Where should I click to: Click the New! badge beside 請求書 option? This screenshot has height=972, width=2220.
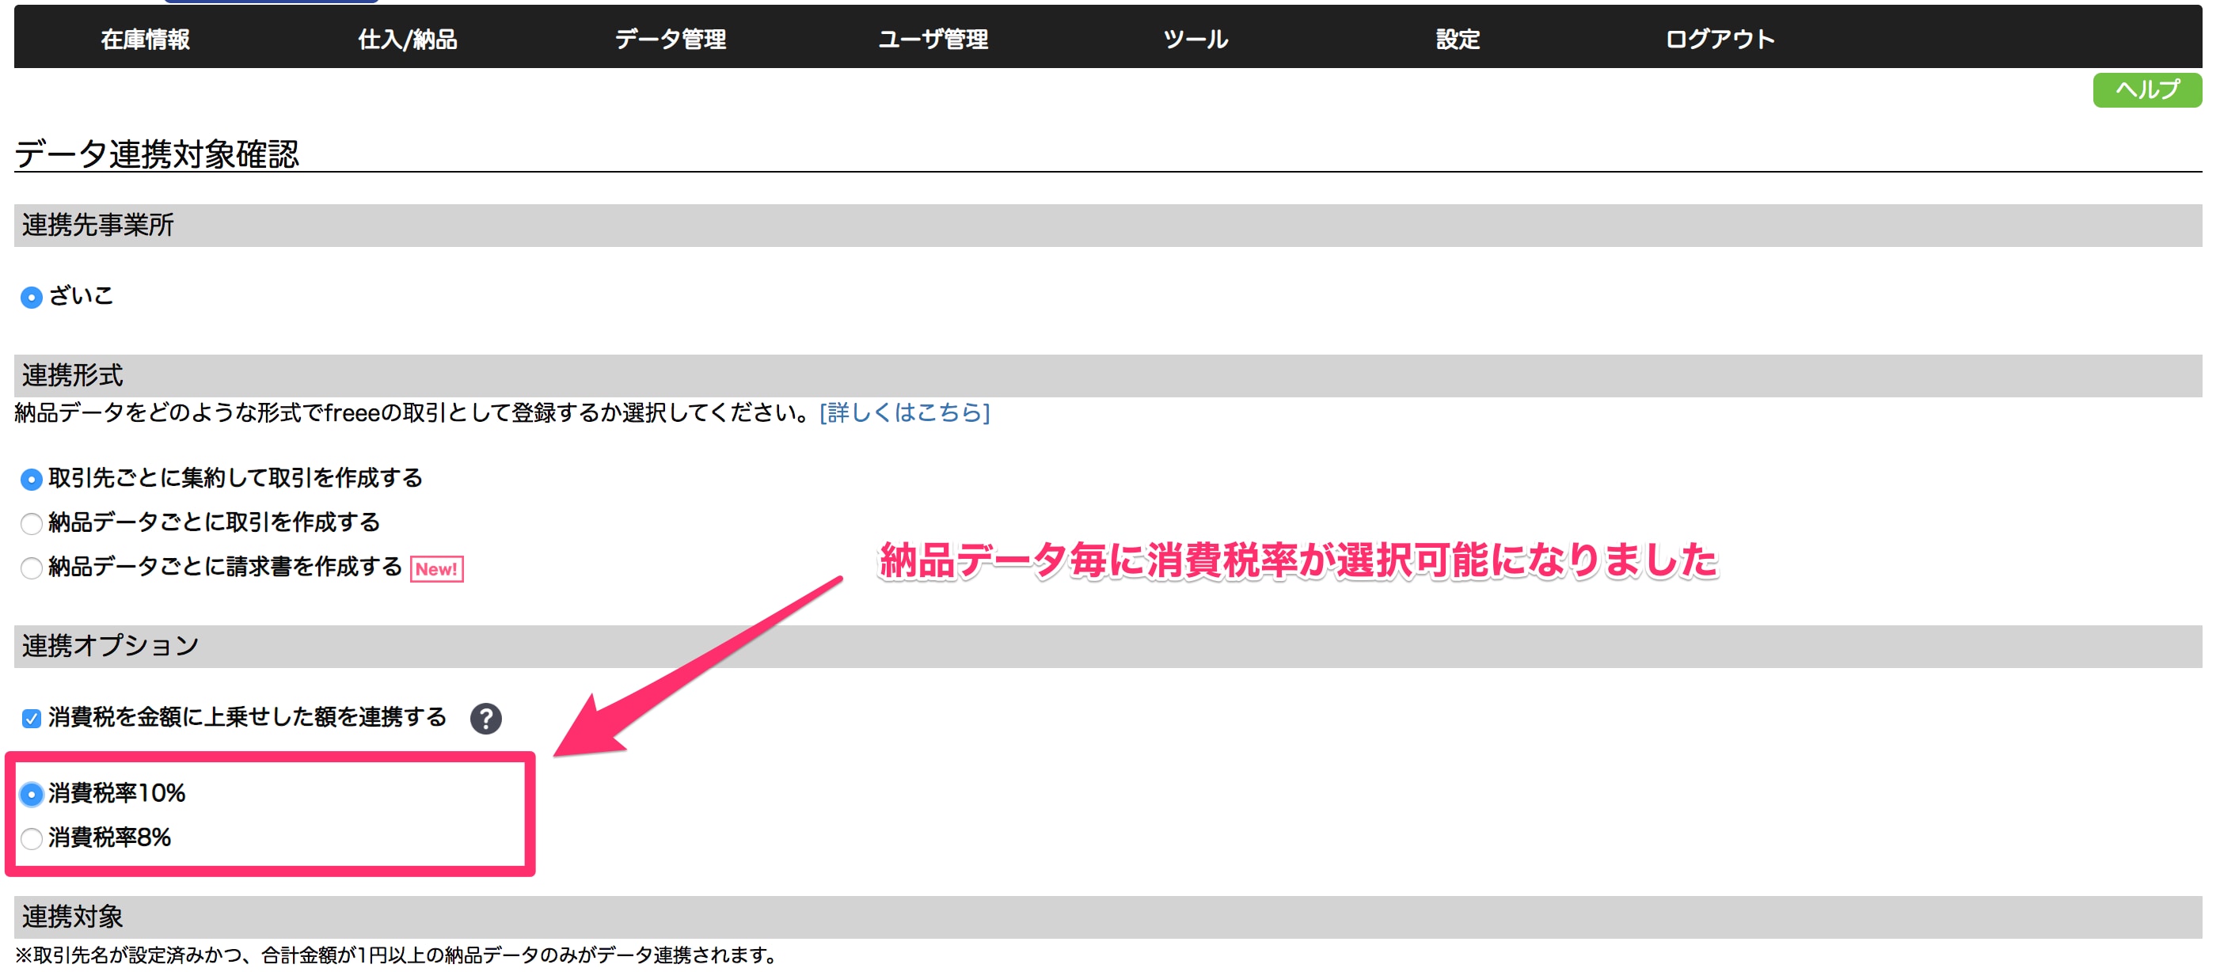coord(437,569)
